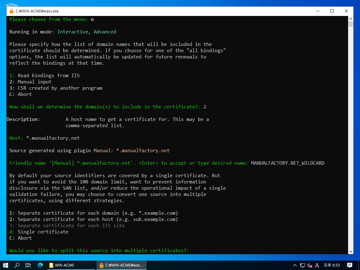Open Task View on the taskbar
The image size is (360, 270).
click(28, 265)
